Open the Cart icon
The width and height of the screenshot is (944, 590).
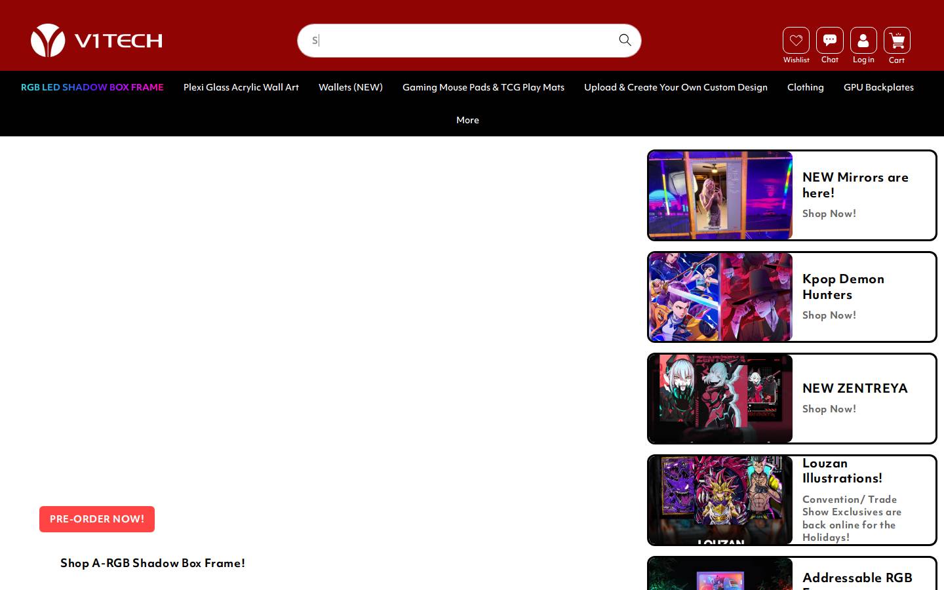897,41
